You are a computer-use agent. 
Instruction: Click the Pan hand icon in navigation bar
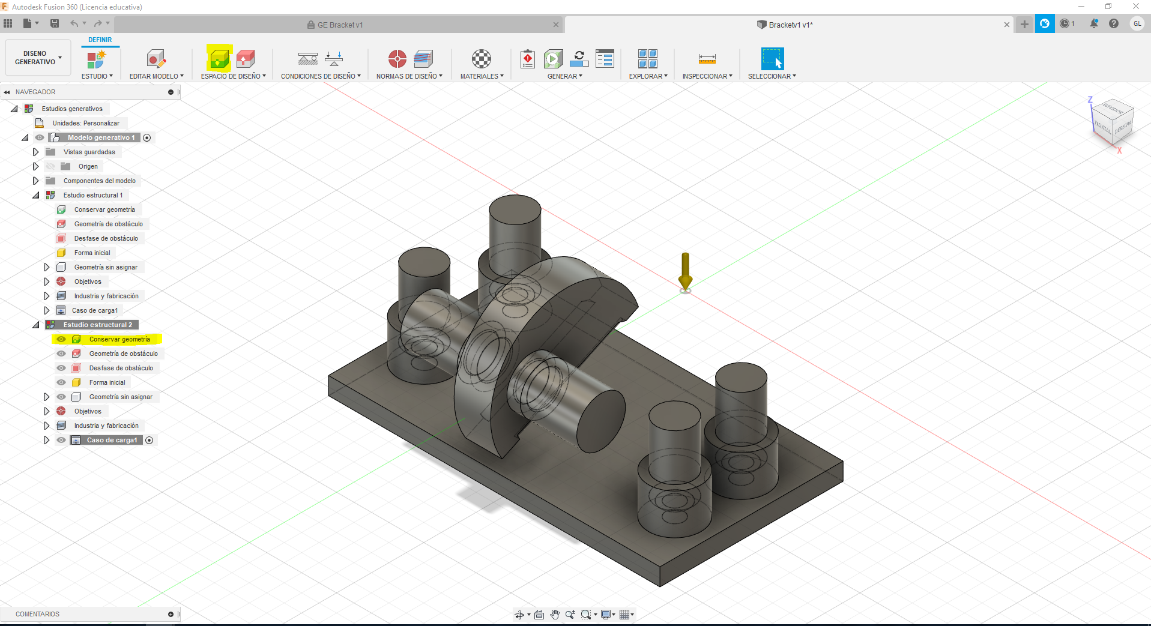(x=555, y=614)
